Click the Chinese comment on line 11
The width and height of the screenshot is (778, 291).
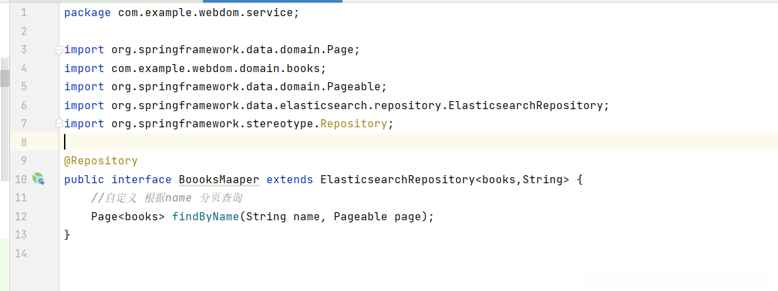click(x=167, y=198)
